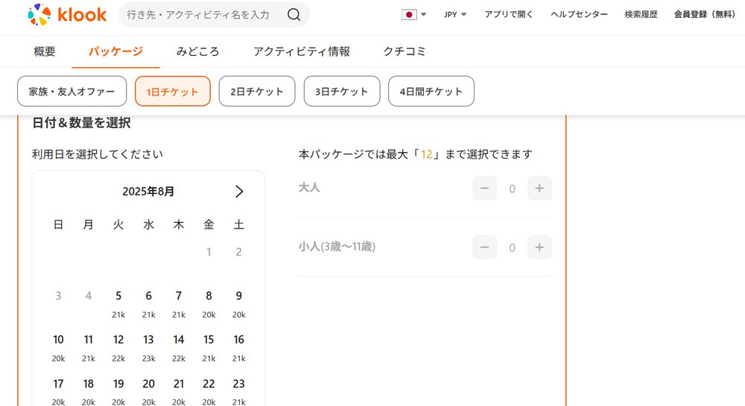Viewport: 745px width, 406px height.
Task: Increase adult (大人) ticket count
Action: point(539,188)
